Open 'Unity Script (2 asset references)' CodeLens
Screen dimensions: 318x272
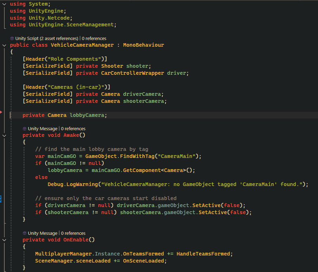pos(47,39)
